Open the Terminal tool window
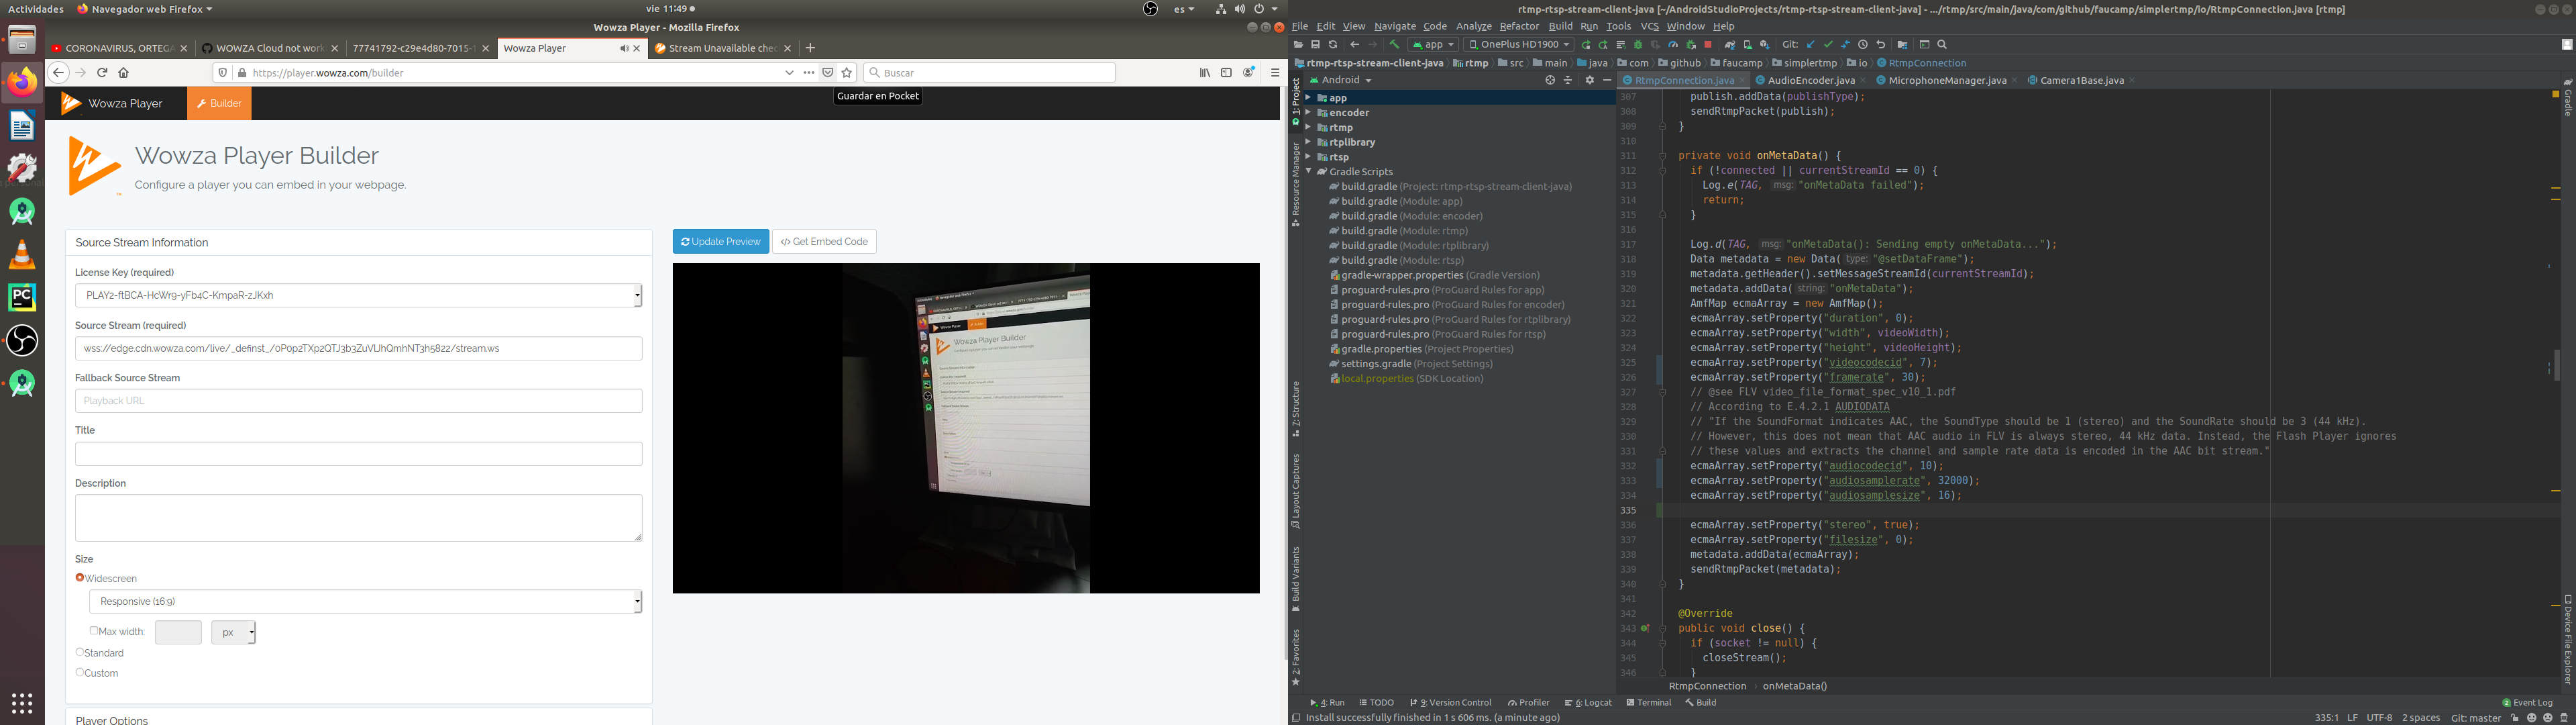Image resolution: width=2576 pixels, height=725 pixels. click(1650, 702)
